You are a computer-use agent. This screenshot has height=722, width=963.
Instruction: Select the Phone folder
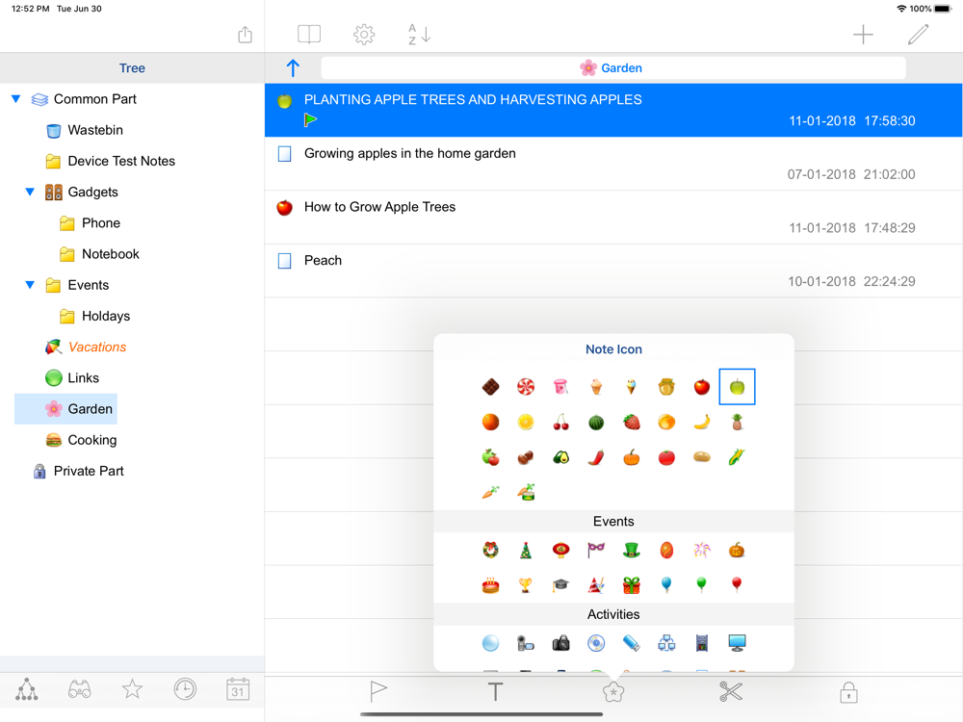[x=90, y=223]
